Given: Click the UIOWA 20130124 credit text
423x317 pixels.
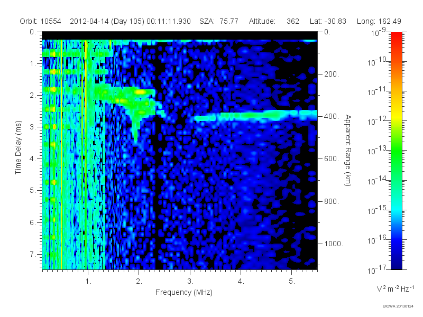Looking at the screenshot, I should click(398, 306).
